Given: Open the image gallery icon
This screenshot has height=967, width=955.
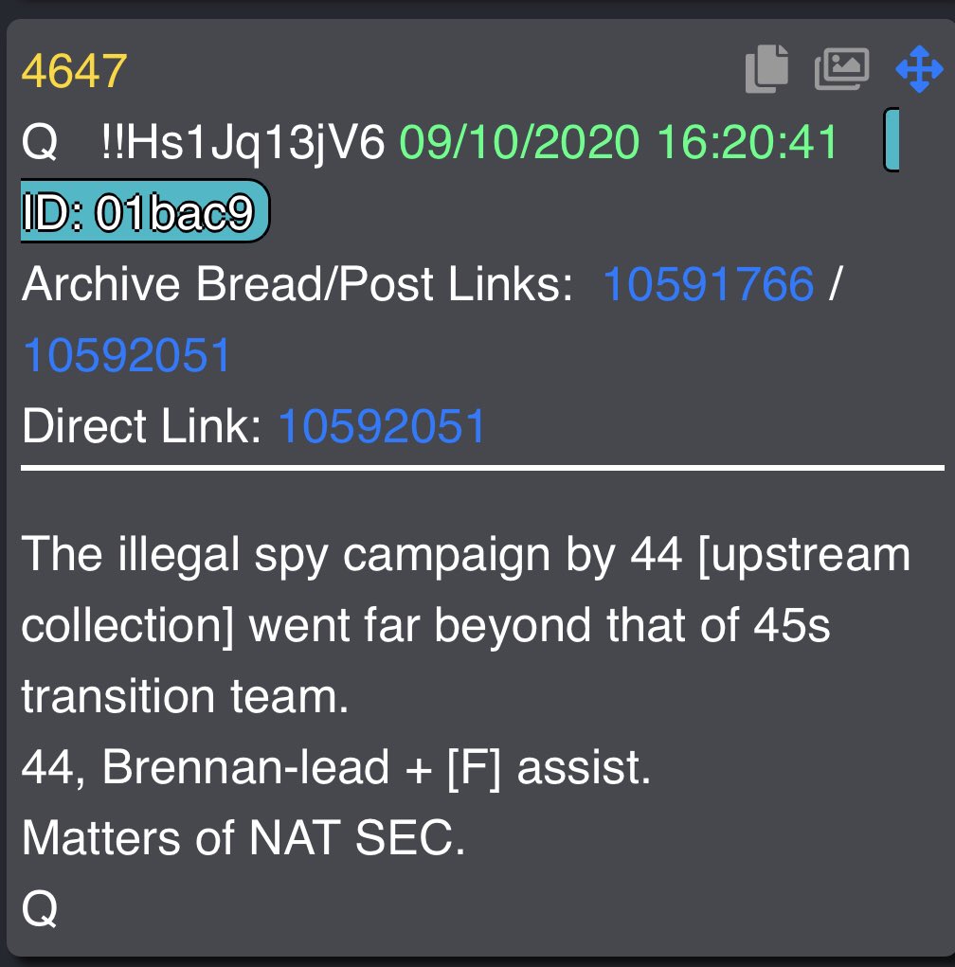Looking at the screenshot, I should [842, 69].
